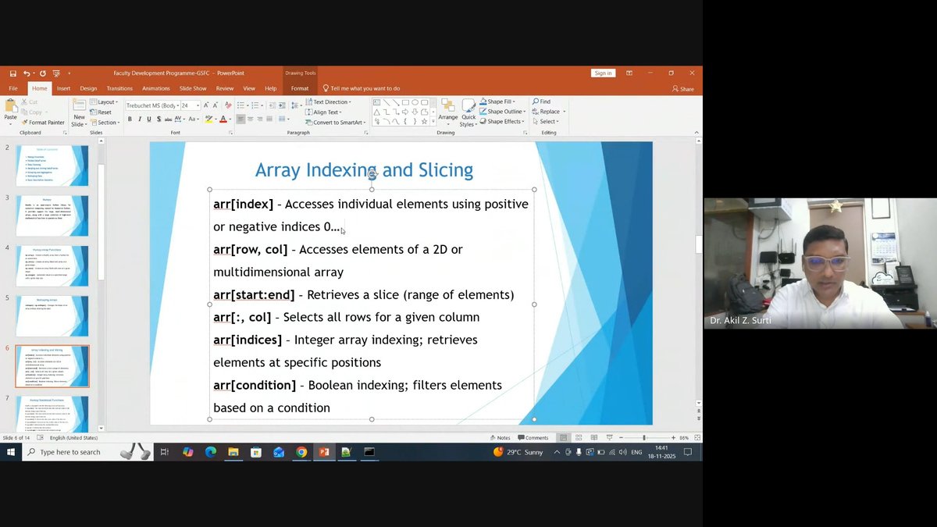Viewport: 937px width, 527px height.
Task: Center the paragraph text
Action: click(251, 119)
